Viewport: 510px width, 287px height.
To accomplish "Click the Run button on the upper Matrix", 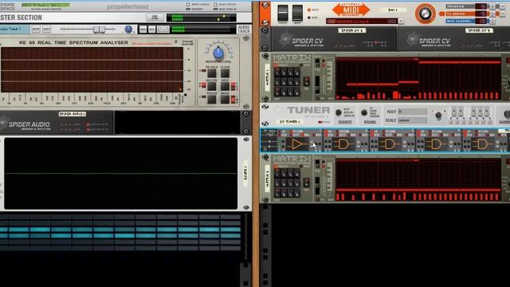I will (306, 81).
